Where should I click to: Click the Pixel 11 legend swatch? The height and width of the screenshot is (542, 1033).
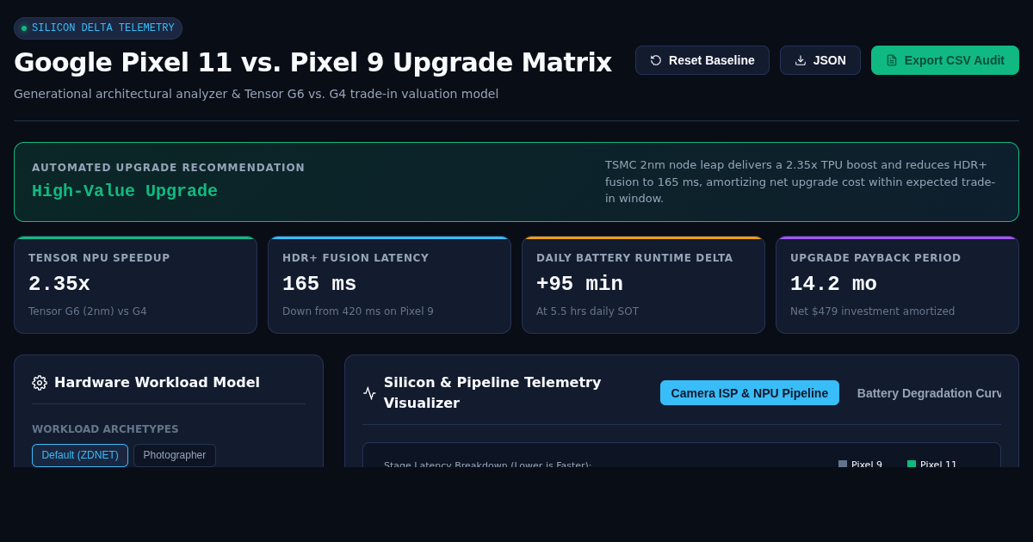click(x=912, y=465)
